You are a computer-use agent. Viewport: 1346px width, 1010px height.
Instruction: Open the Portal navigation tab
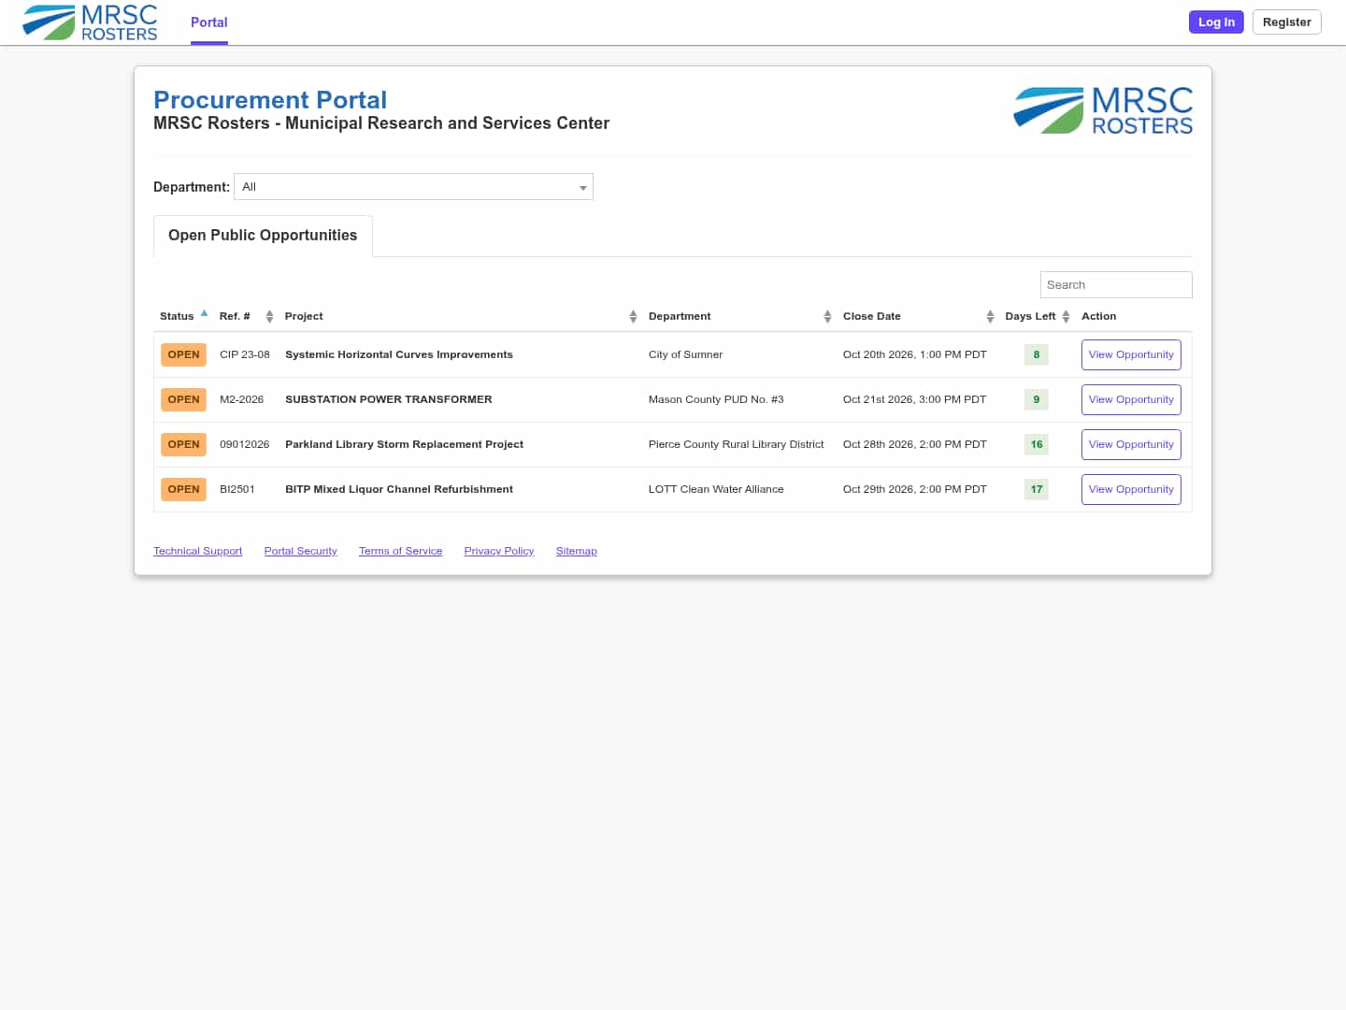click(x=209, y=22)
